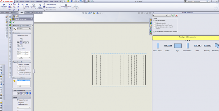Activate Konwertuj elementy tool

click(x=33, y=6)
